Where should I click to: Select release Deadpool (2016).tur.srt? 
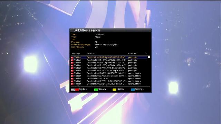[x=97, y=79]
